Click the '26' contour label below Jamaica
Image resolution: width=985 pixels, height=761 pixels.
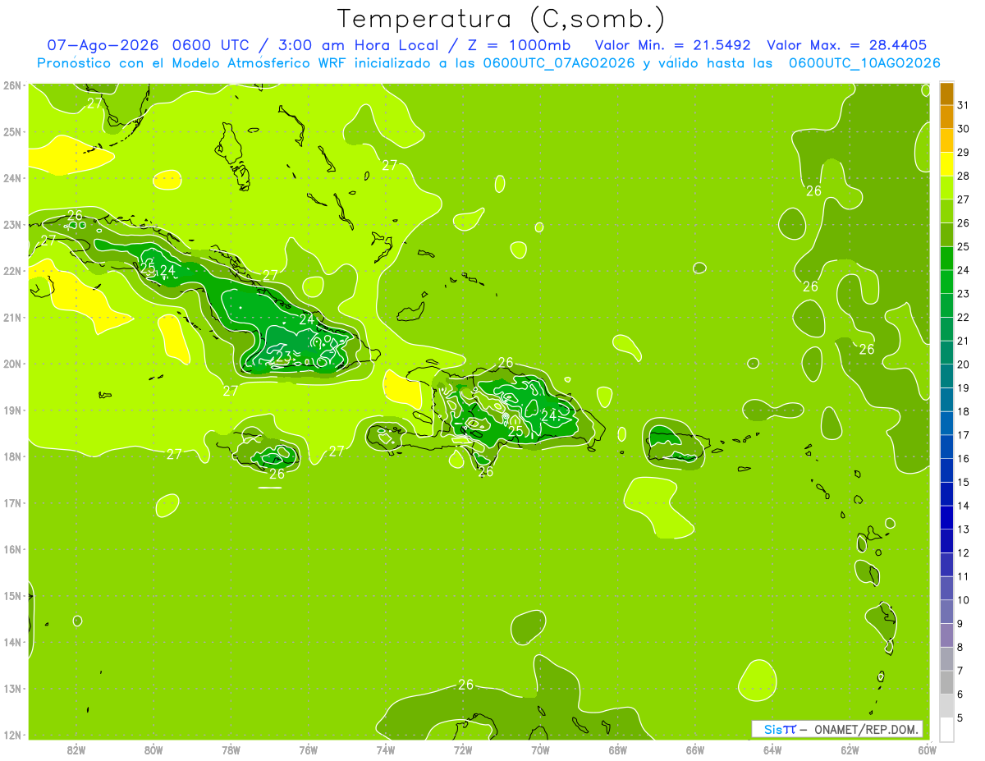point(277,474)
